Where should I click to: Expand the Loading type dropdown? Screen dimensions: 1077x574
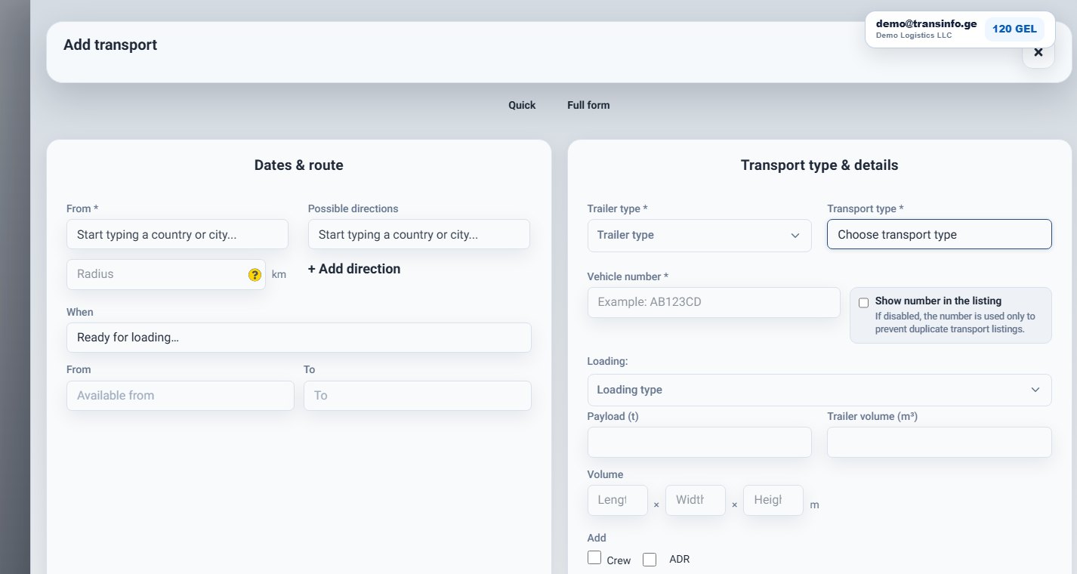pos(819,390)
